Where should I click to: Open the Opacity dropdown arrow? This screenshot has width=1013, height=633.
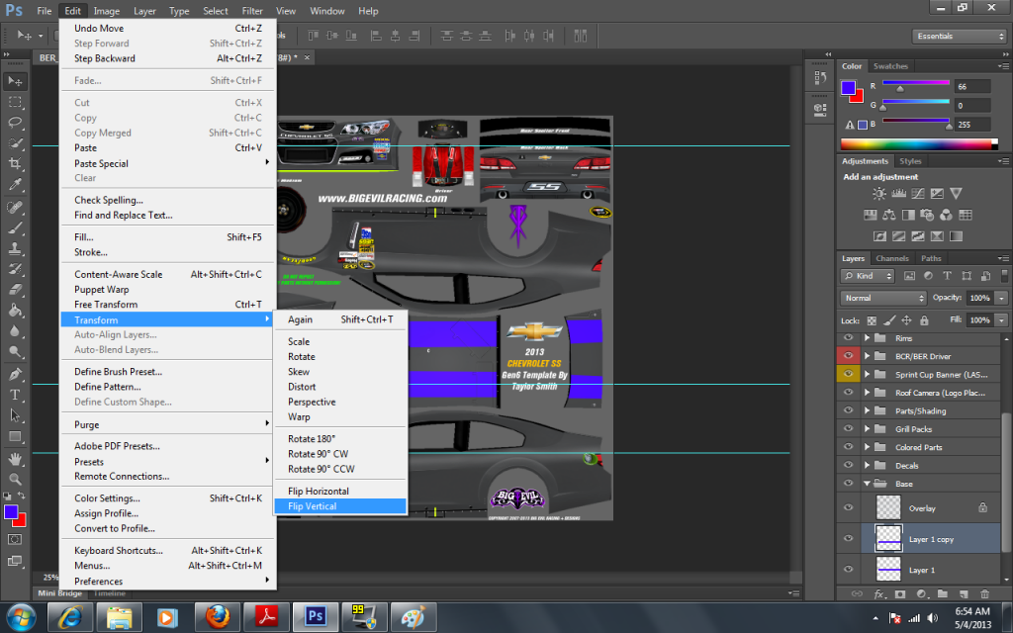tap(1001, 298)
